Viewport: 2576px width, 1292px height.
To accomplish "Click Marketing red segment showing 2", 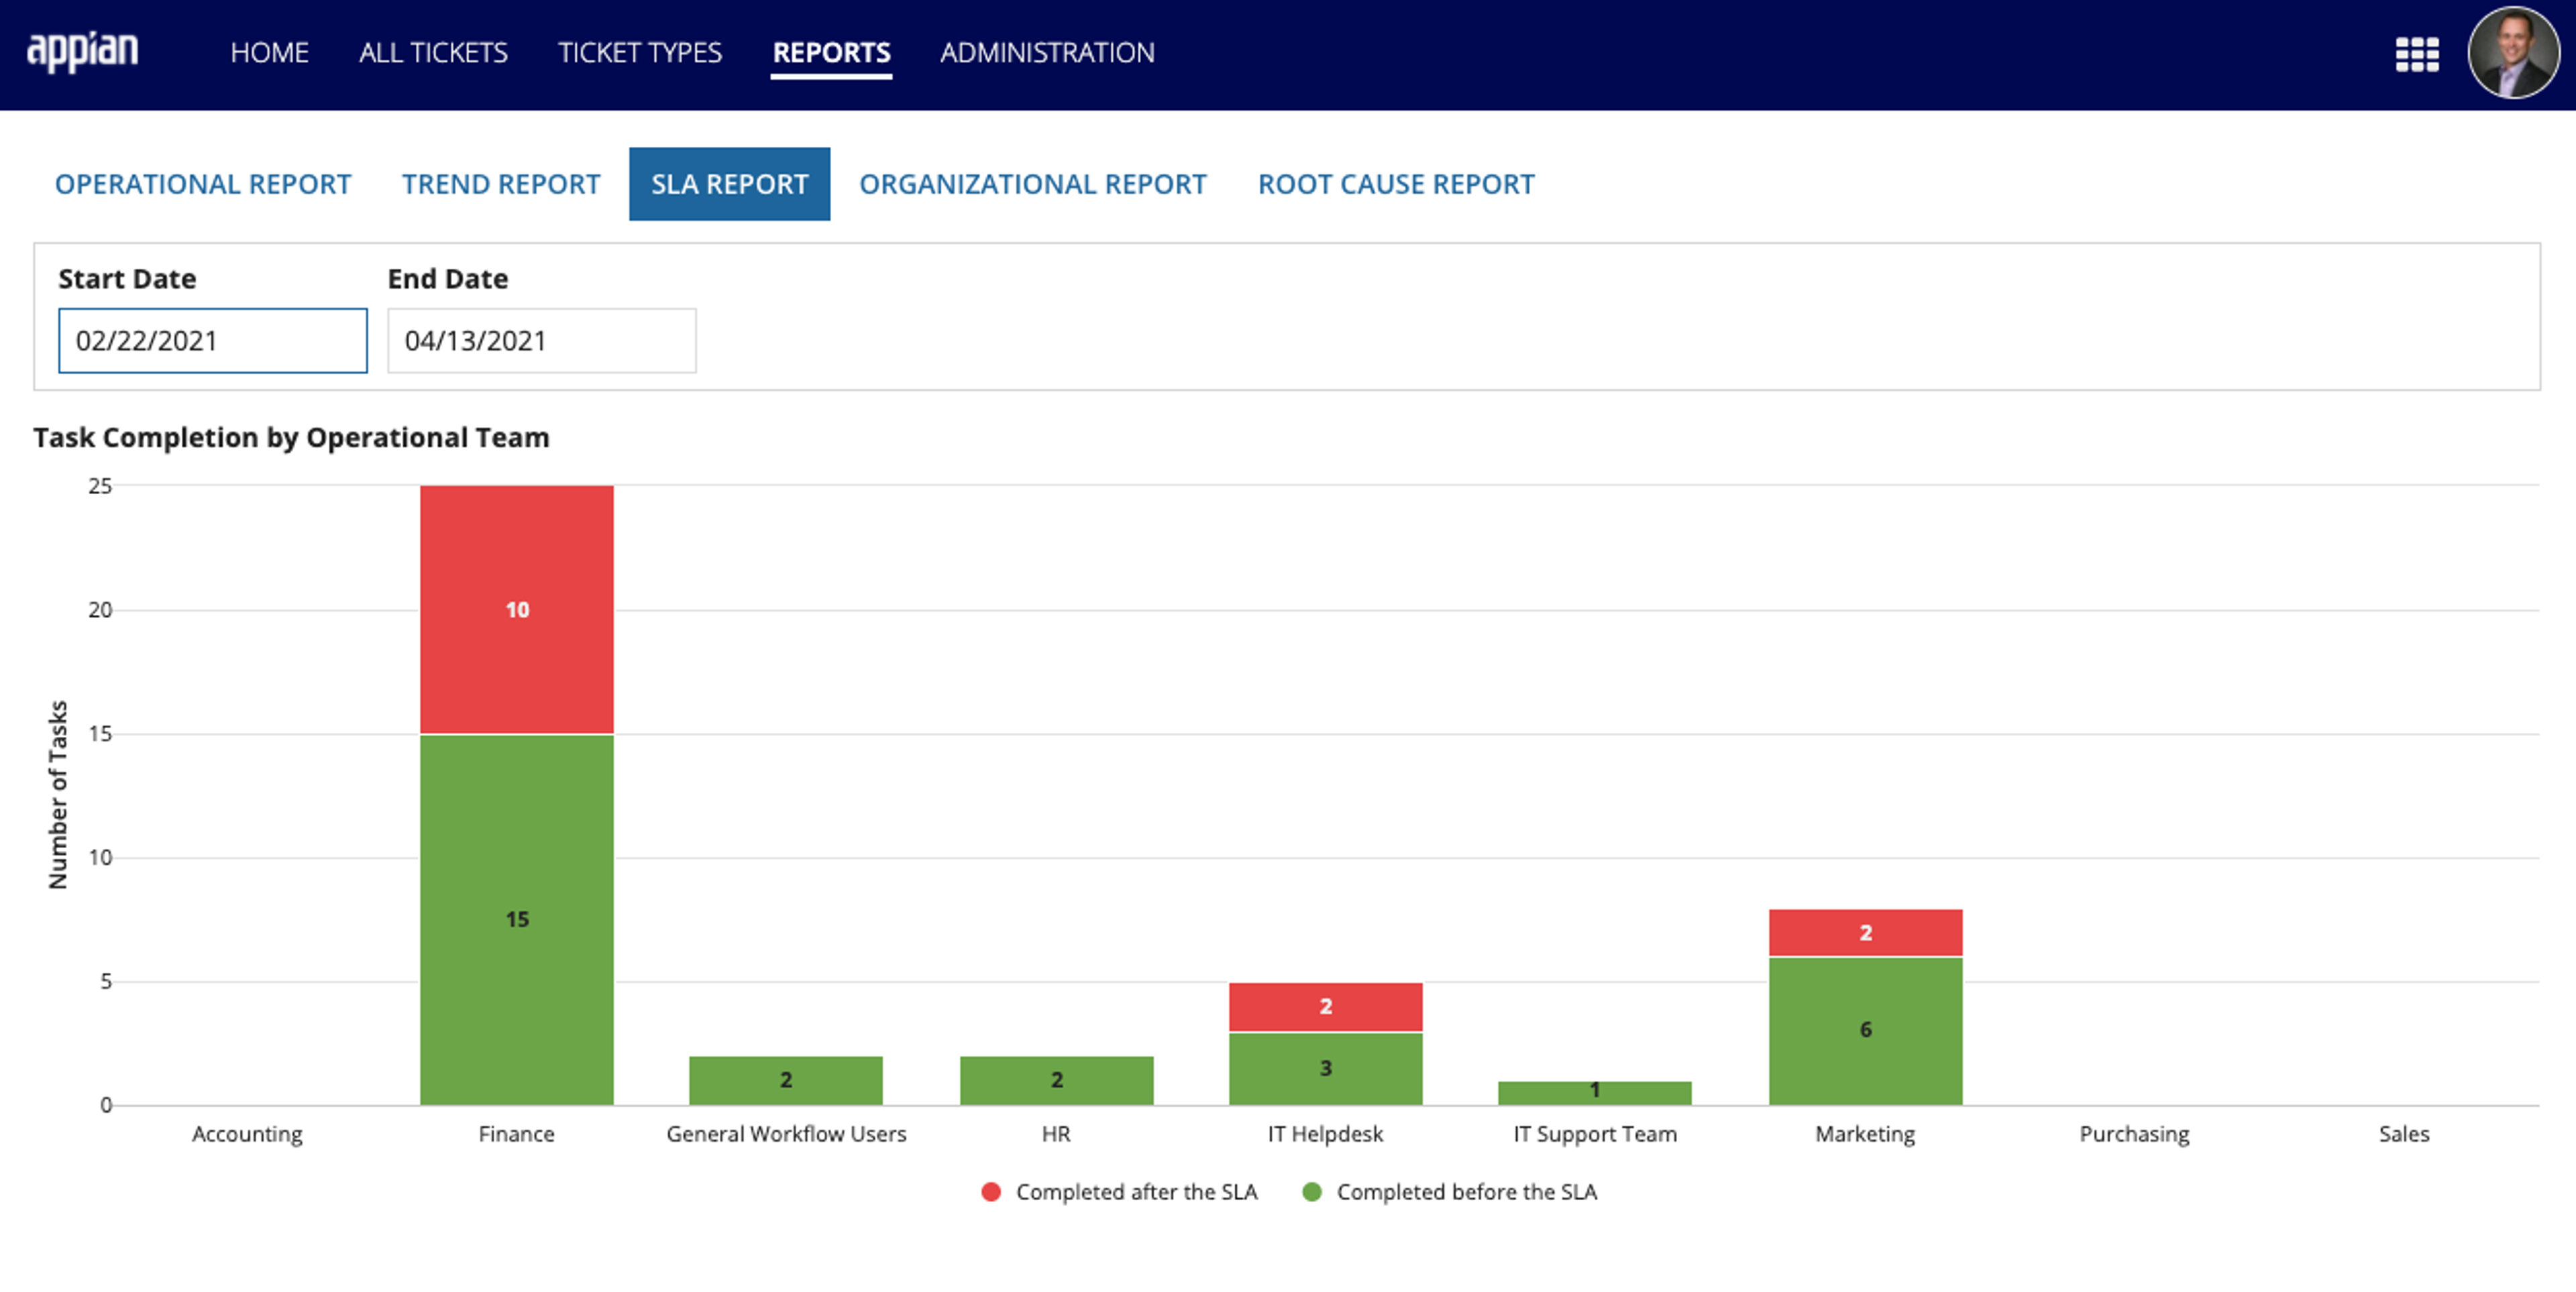I will pyautogui.click(x=1865, y=932).
